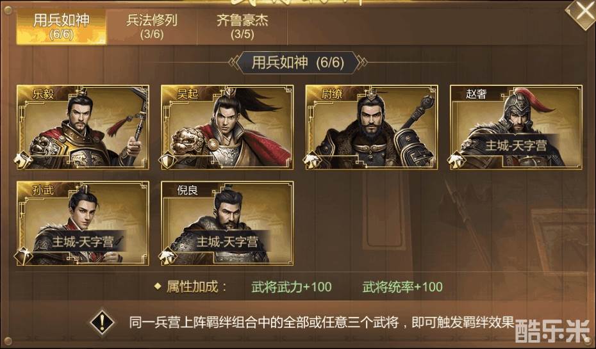596x349 pixels.
Task: Select the 乐毅 general card
Action: tap(83, 127)
